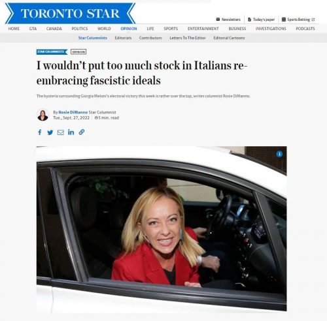The height and width of the screenshot is (321, 327).
Task: Open Editorial Cartoons sub-navigation tab
Action: 229,38
